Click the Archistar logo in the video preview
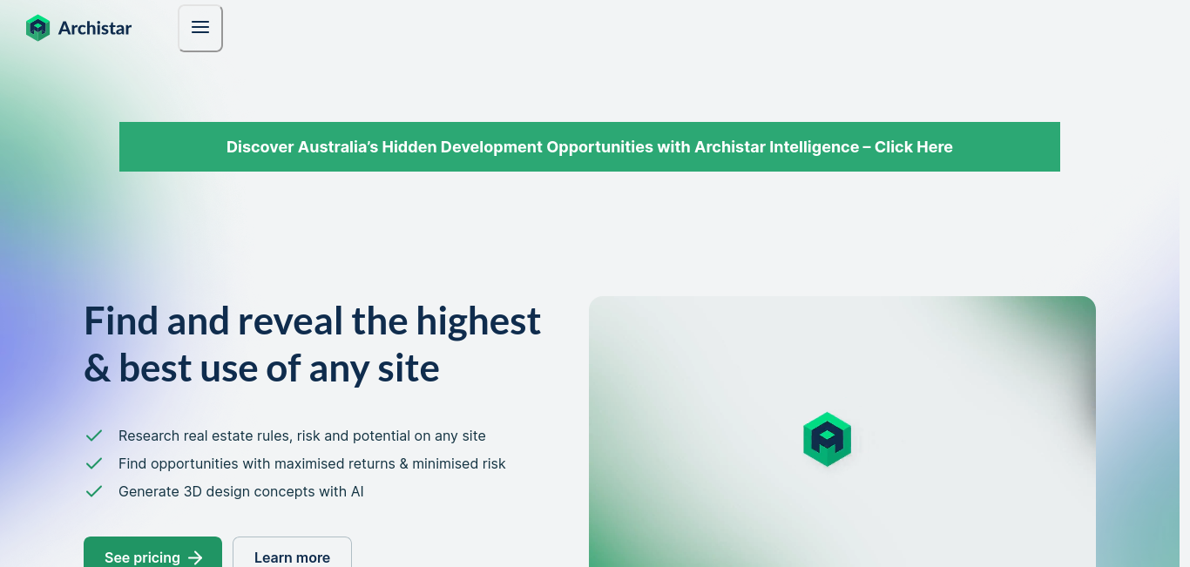The width and height of the screenshot is (1190, 567). 827,439
